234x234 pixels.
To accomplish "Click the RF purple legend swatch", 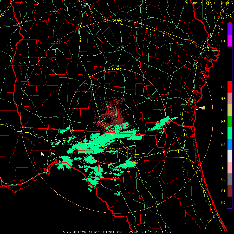I will pos(230,29).
